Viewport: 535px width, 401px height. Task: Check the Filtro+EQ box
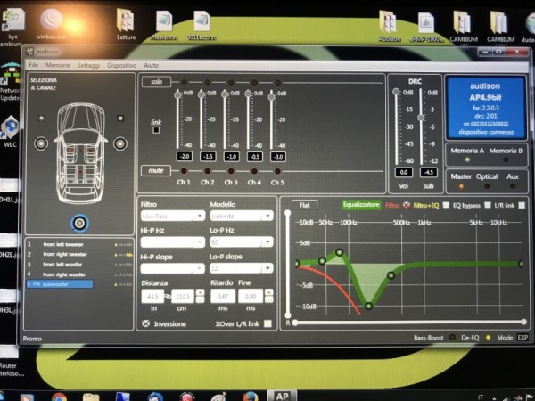point(446,205)
